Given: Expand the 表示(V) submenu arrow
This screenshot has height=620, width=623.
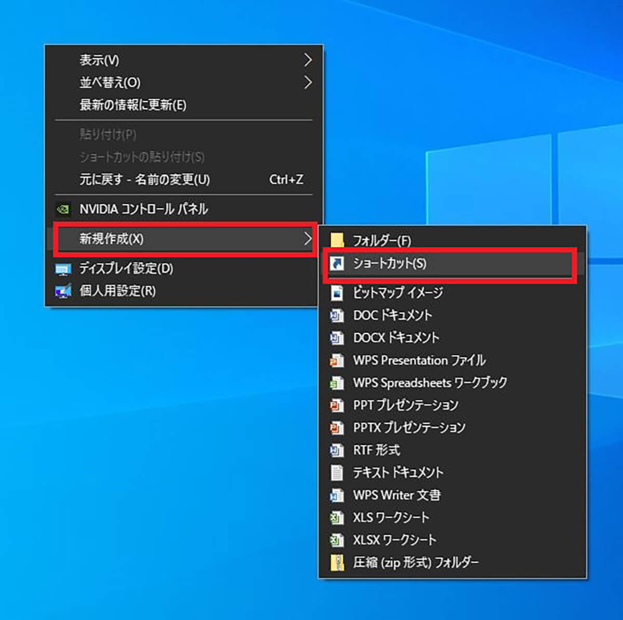Looking at the screenshot, I should (x=307, y=60).
